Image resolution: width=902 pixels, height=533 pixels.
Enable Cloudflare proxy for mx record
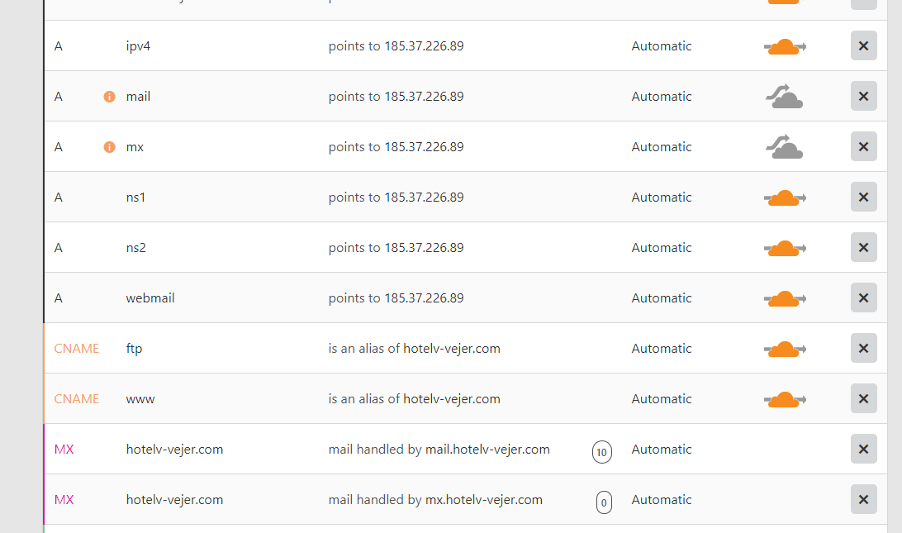tap(784, 148)
